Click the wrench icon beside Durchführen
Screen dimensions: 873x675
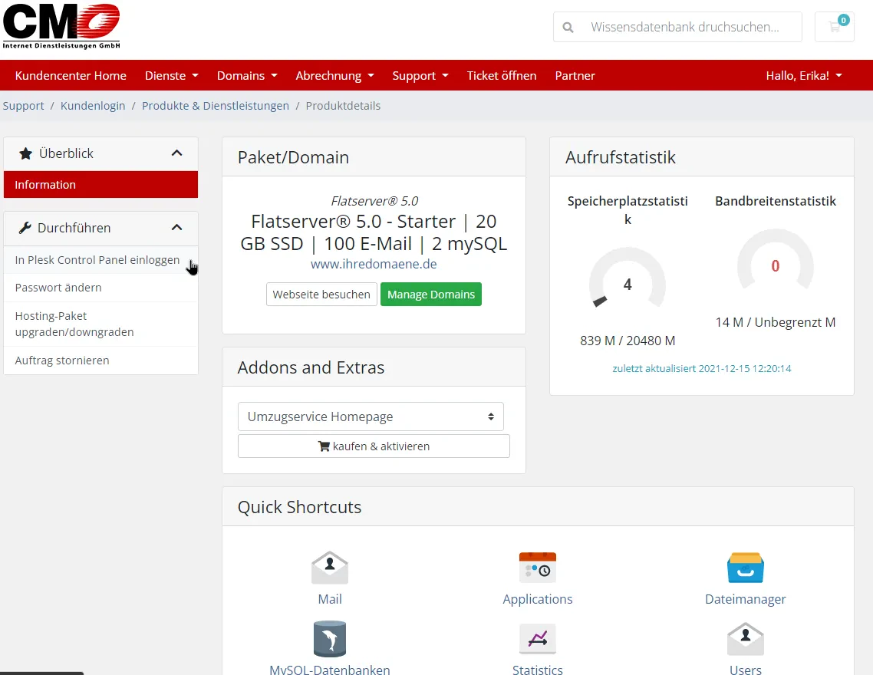(x=25, y=228)
